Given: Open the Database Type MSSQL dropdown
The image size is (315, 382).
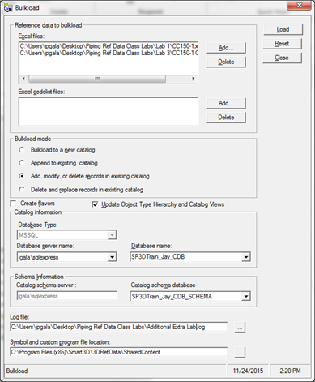Looking at the screenshot, I should tap(112, 235).
